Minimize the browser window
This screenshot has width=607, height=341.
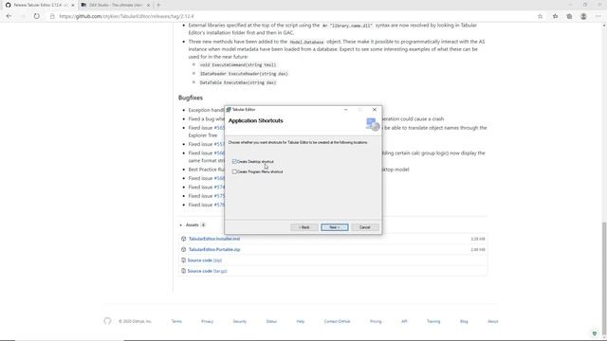click(570, 5)
